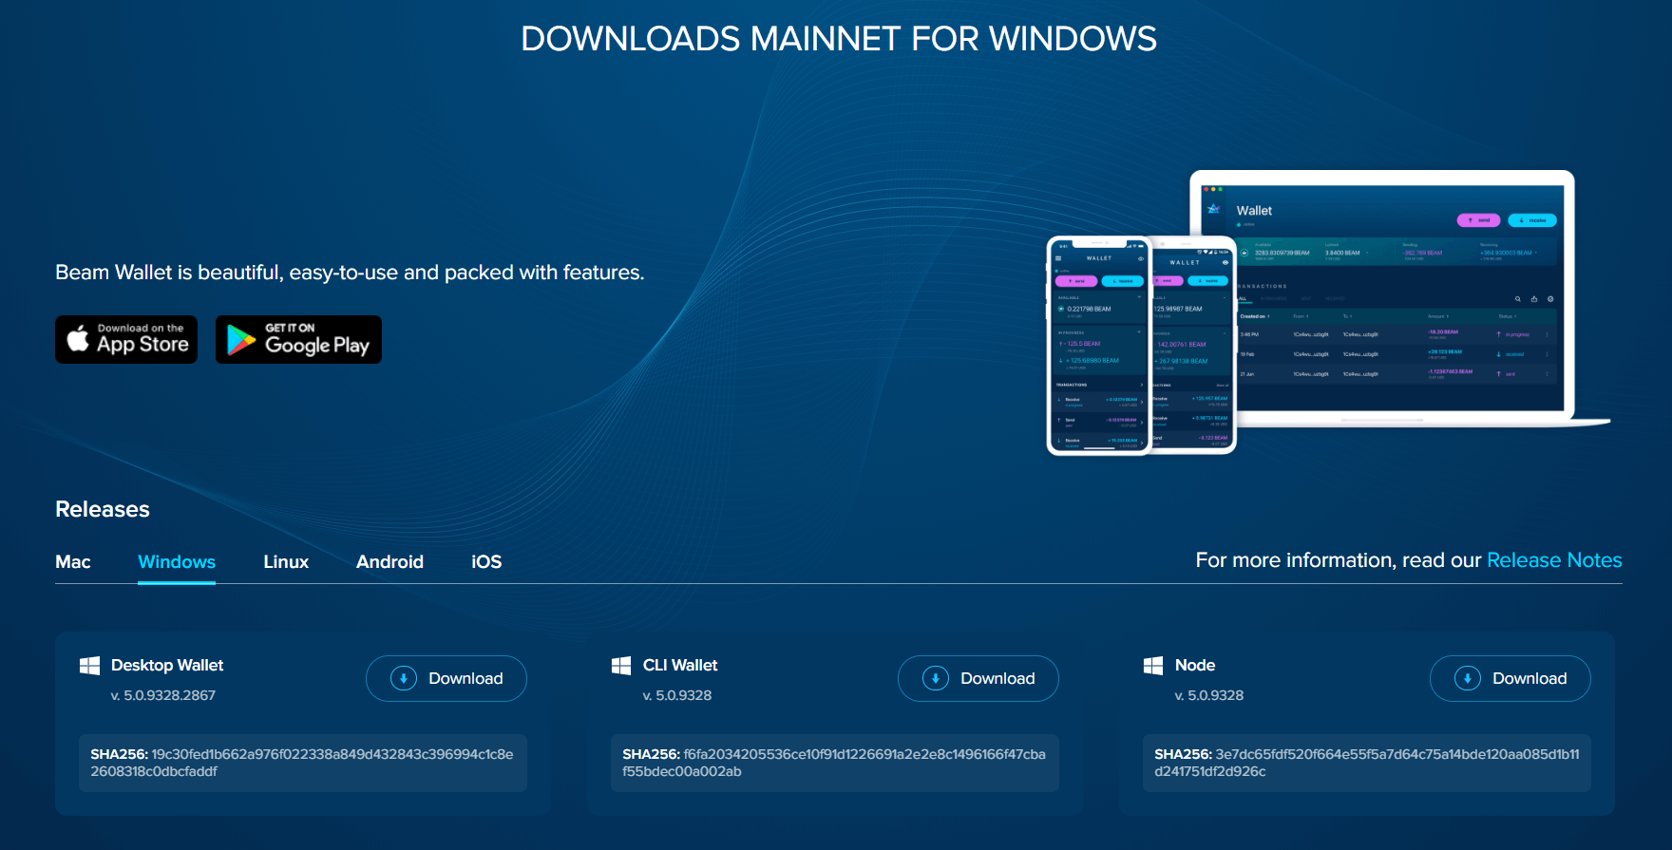The height and width of the screenshot is (850, 1672).
Task: Click the Desktop Wallet SHA256 hash box
Action: (x=302, y=763)
